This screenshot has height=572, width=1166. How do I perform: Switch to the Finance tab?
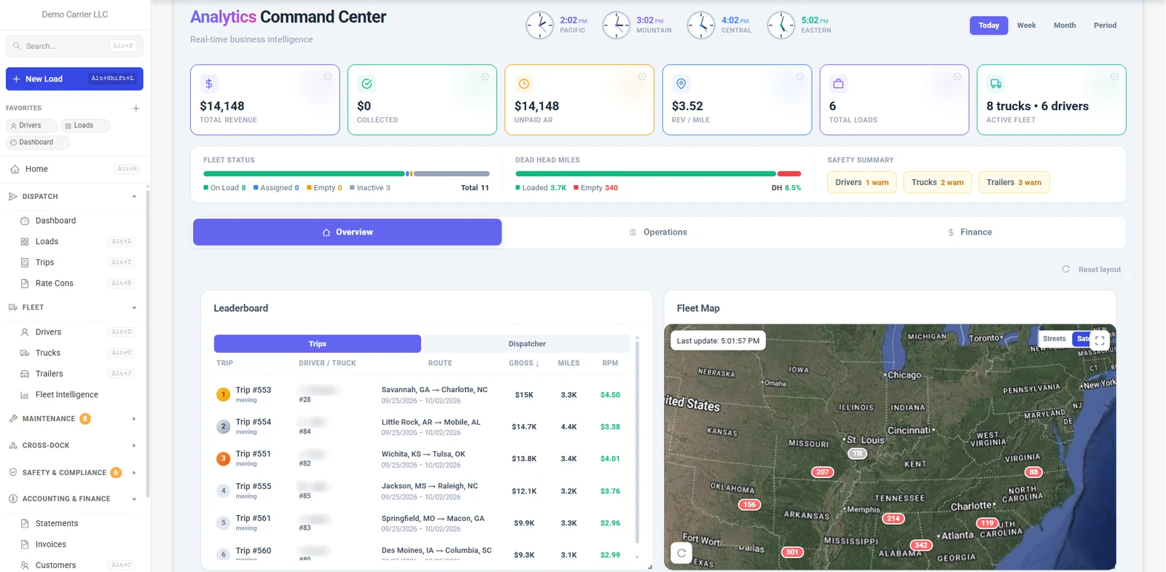pyautogui.click(x=969, y=232)
